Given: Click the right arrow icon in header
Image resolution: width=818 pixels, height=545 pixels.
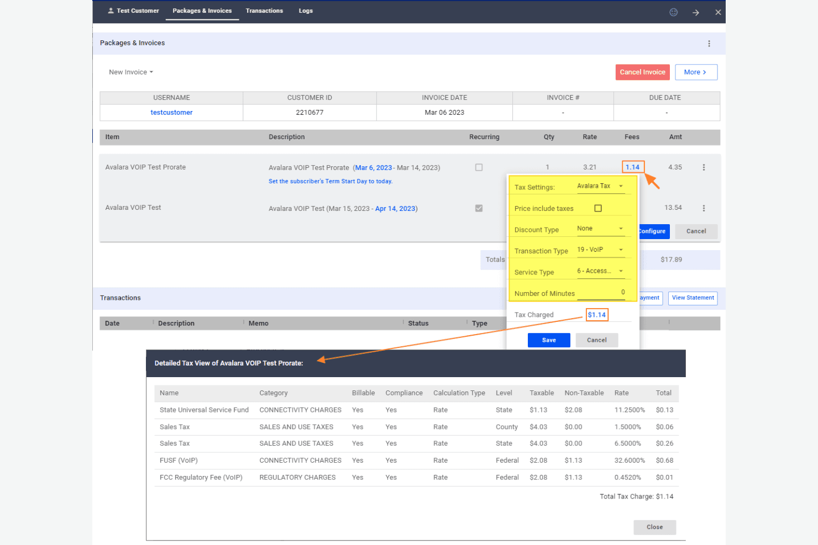Looking at the screenshot, I should click(696, 12).
